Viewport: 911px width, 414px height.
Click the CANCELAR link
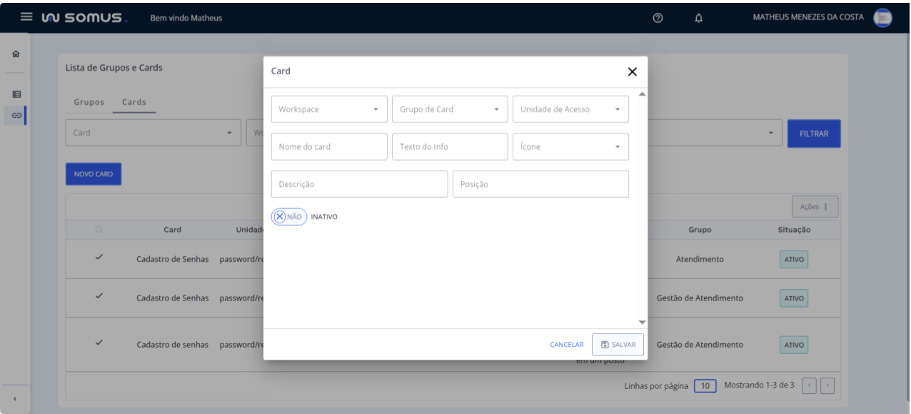pos(566,345)
